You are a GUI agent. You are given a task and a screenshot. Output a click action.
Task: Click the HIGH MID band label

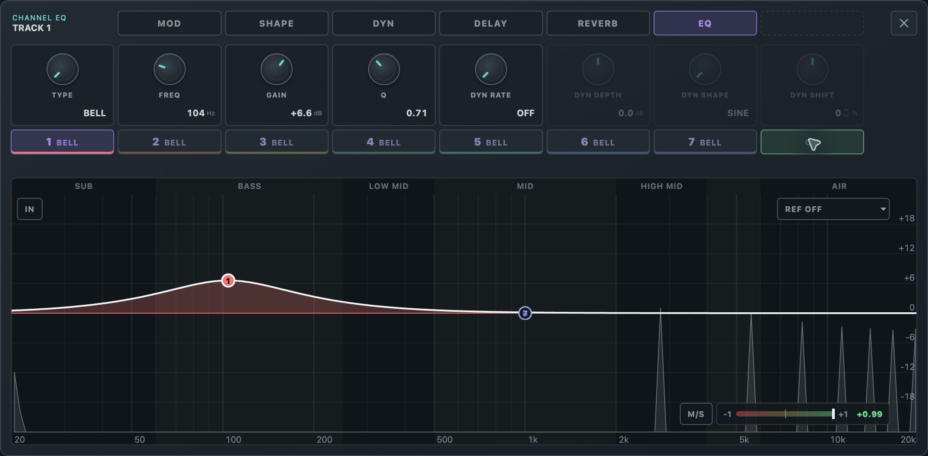(662, 186)
